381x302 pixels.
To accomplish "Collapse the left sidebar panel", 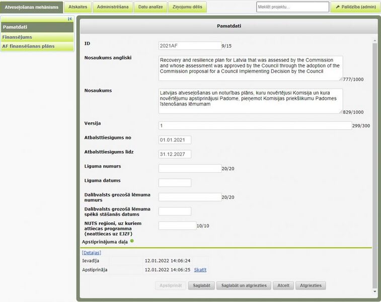I will coord(70,19).
